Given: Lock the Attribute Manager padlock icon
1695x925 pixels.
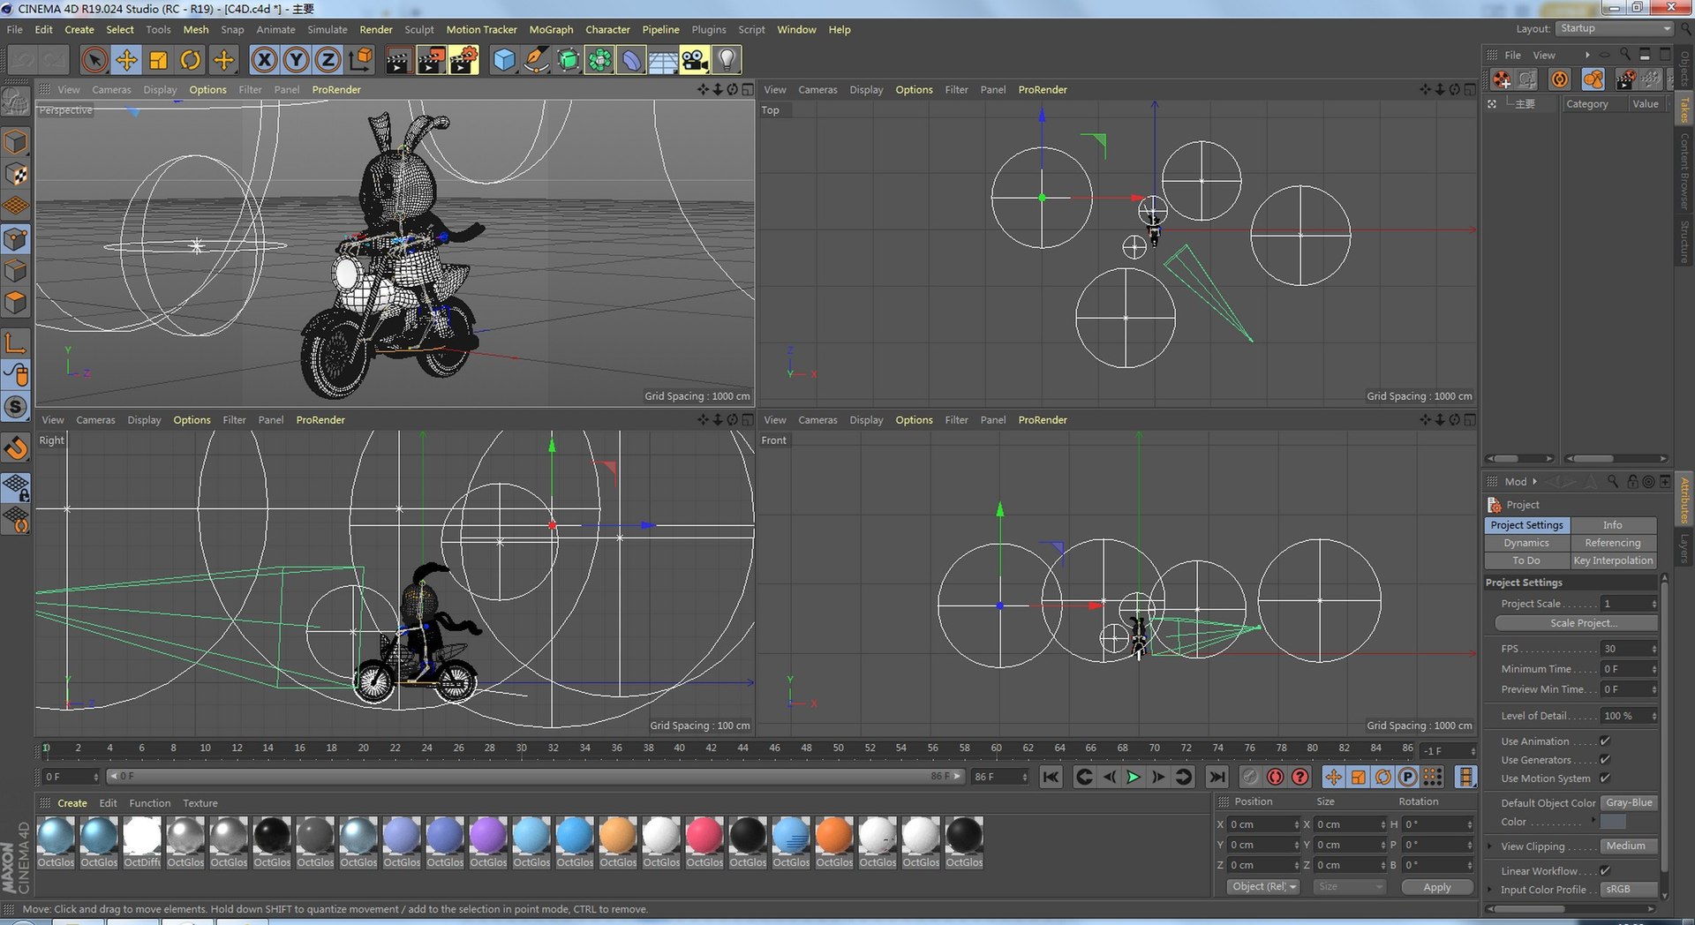Looking at the screenshot, I should [1632, 482].
